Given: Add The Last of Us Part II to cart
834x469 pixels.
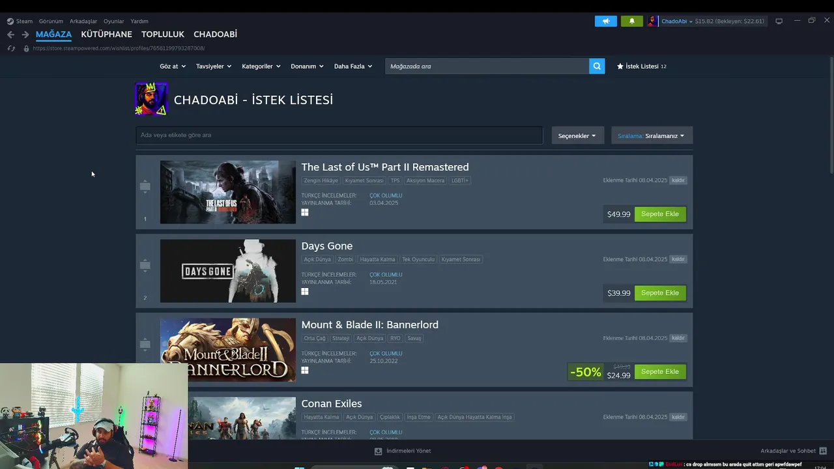Looking at the screenshot, I should (660, 214).
